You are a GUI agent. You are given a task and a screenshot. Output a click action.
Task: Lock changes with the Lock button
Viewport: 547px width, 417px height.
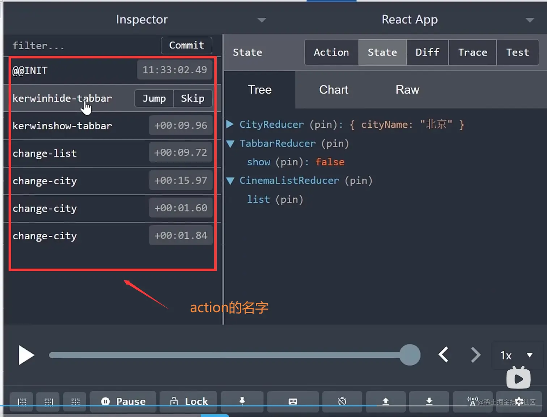click(188, 401)
